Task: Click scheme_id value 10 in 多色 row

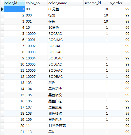Action: [x=96, y=21]
